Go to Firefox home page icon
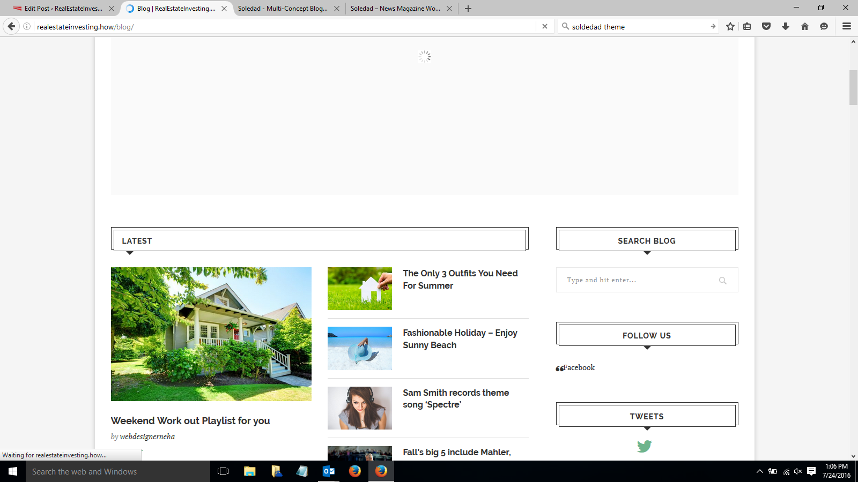 click(x=805, y=26)
